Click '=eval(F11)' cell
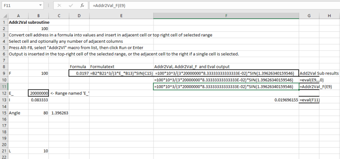The width and height of the screenshot is (340, 159). click(309, 100)
